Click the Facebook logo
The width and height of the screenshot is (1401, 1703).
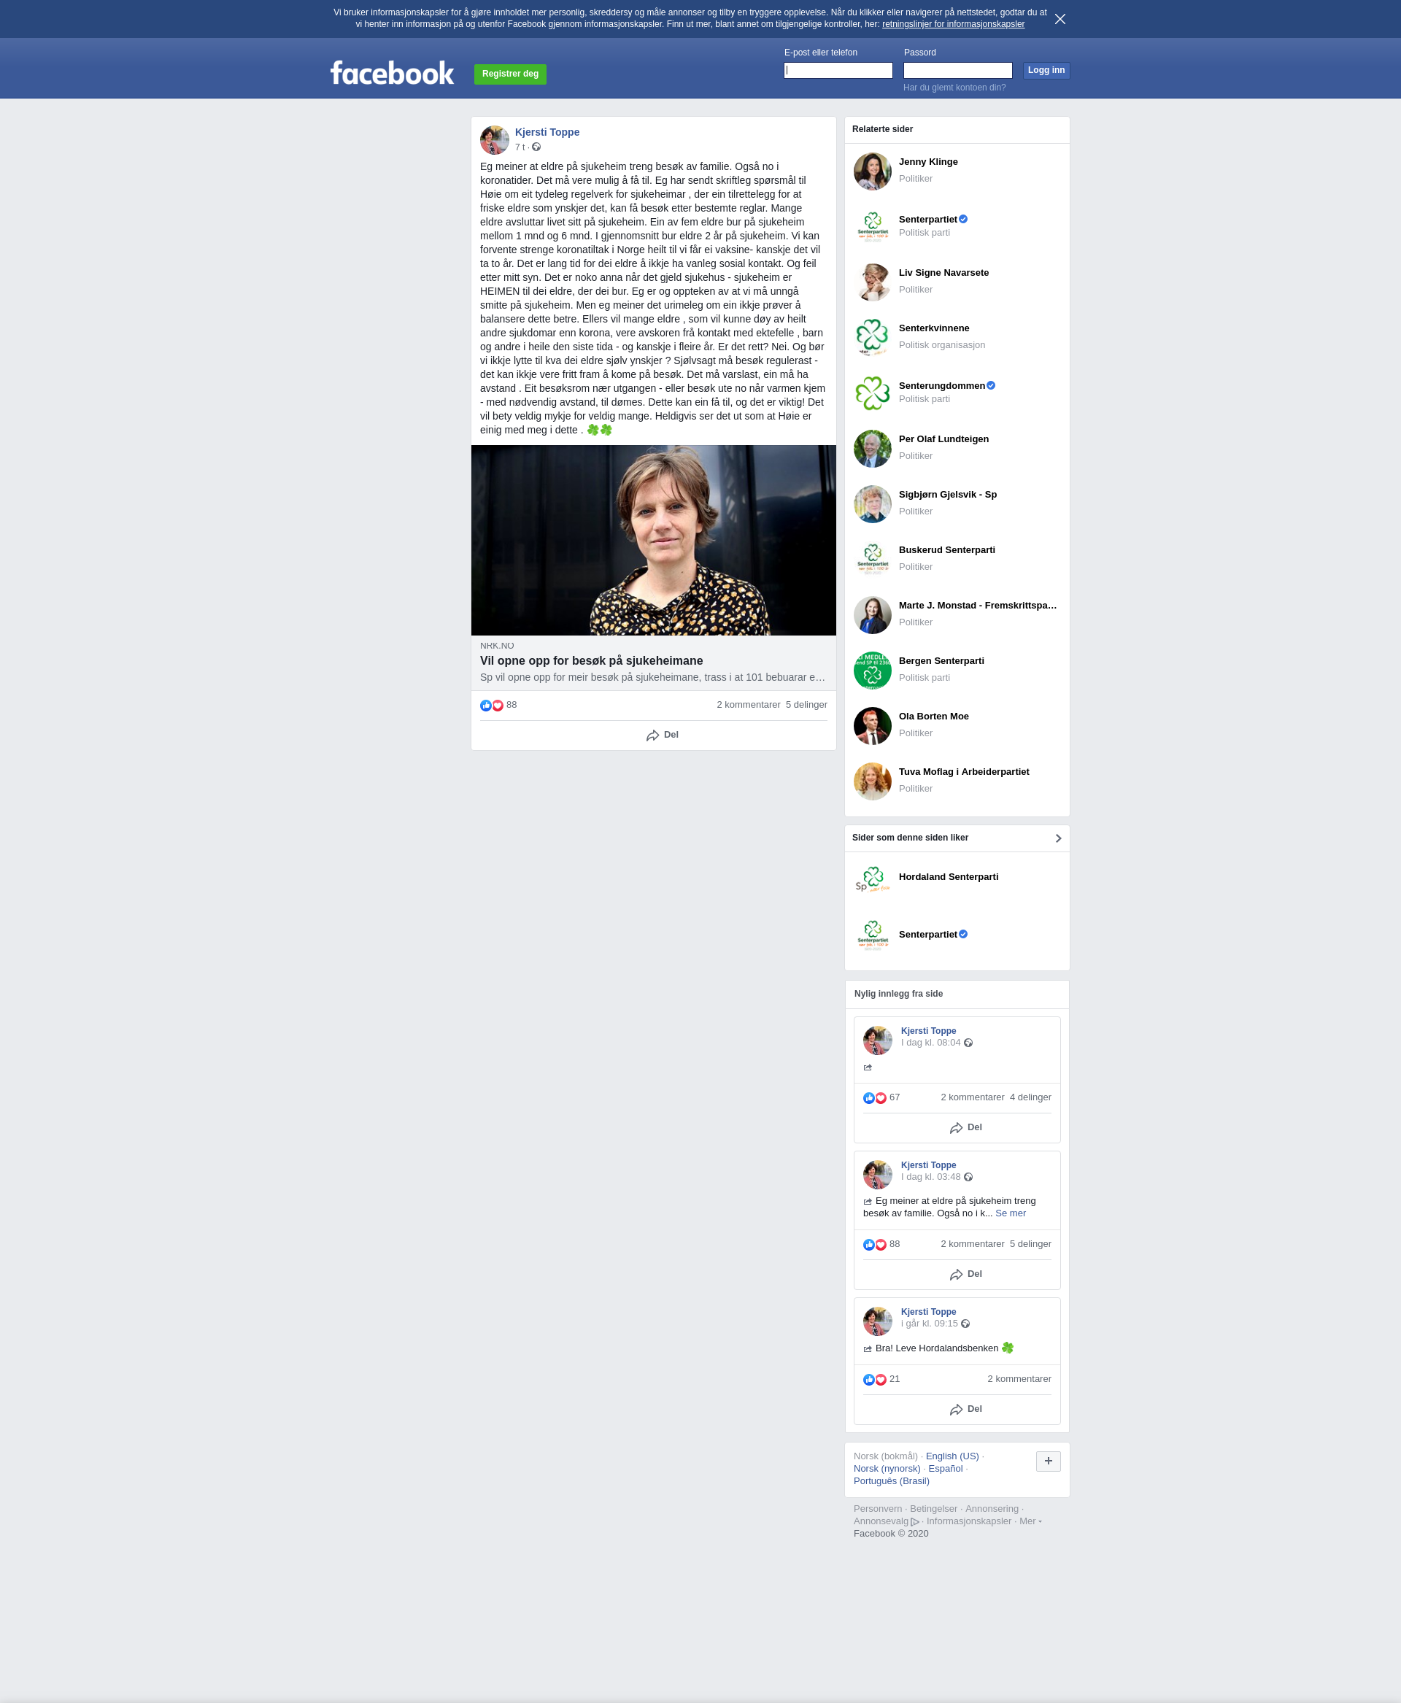click(393, 74)
